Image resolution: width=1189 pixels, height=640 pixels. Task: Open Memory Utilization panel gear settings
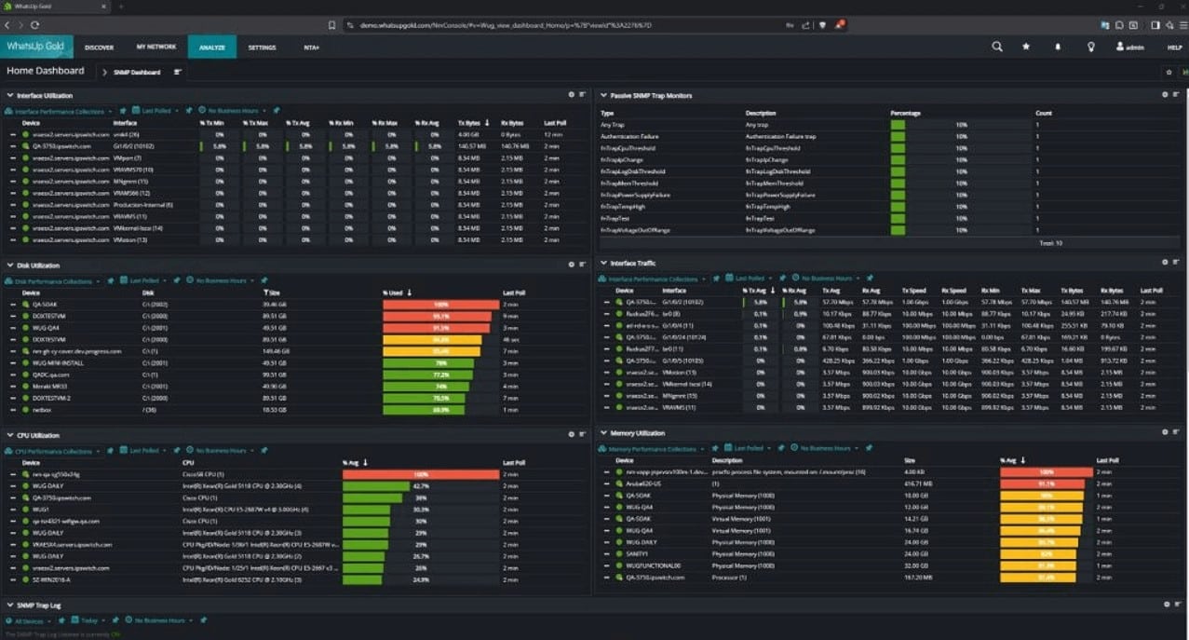click(1165, 433)
